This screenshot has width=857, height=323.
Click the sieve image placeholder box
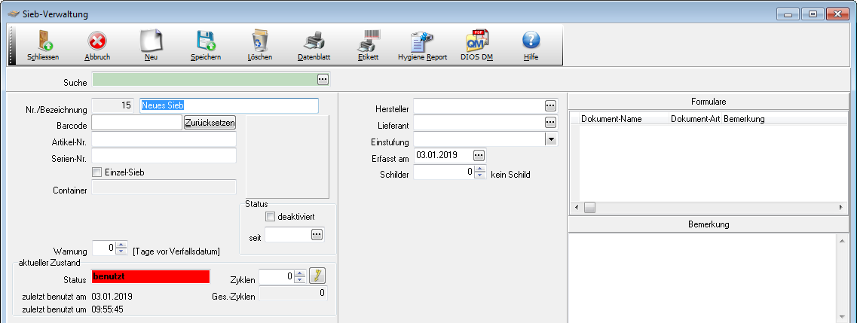[x=287, y=157]
